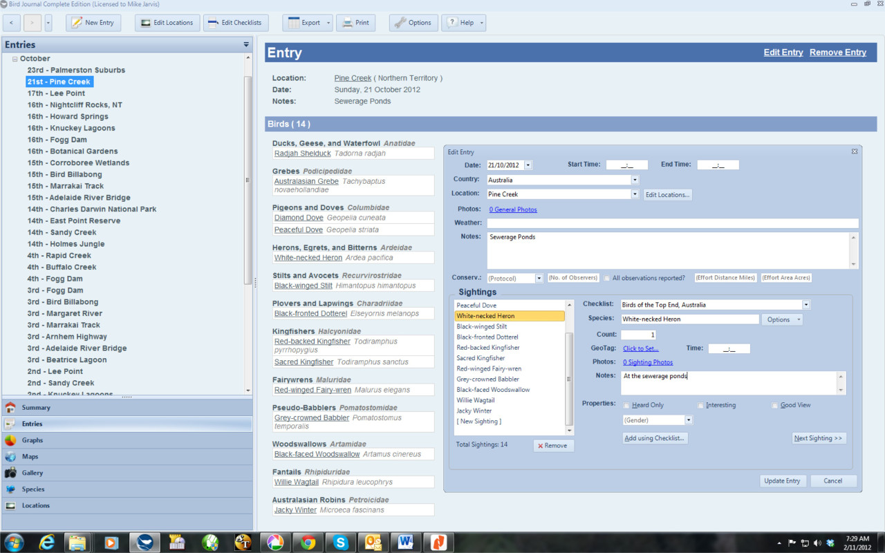The width and height of the screenshot is (885, 553).
Task: Open the Help menu
Action: 463,23
